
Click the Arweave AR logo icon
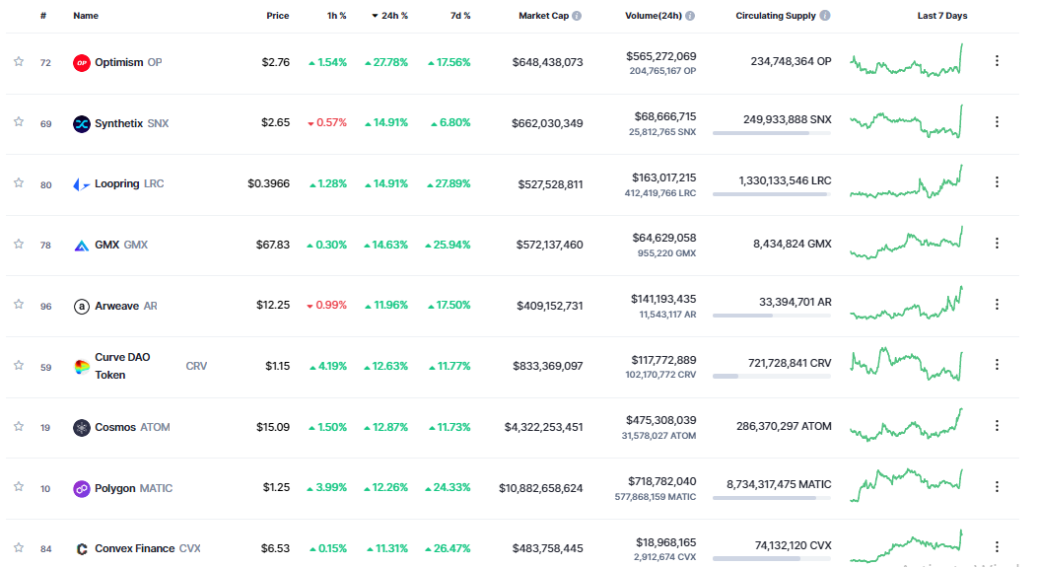[82, 306]
